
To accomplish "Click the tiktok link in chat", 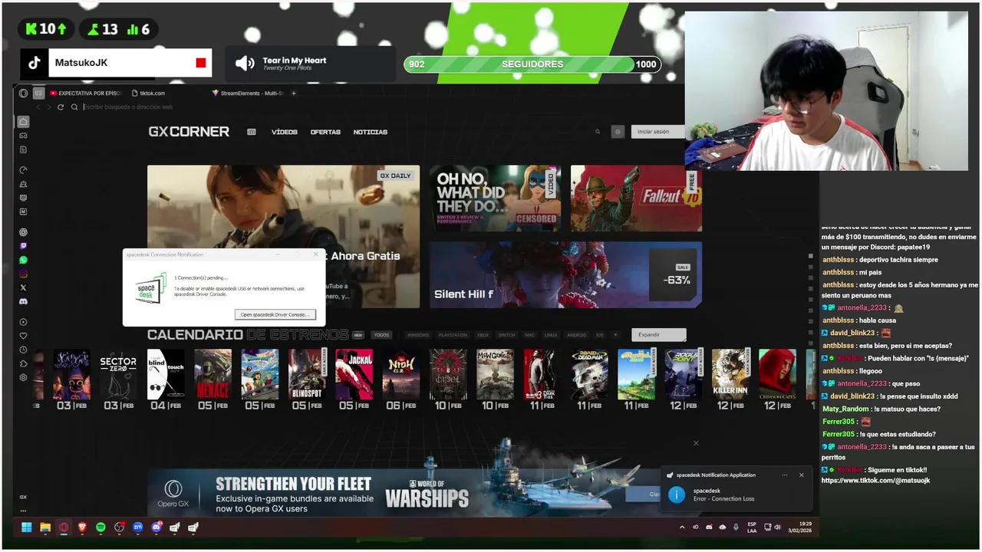I will 875,481.
